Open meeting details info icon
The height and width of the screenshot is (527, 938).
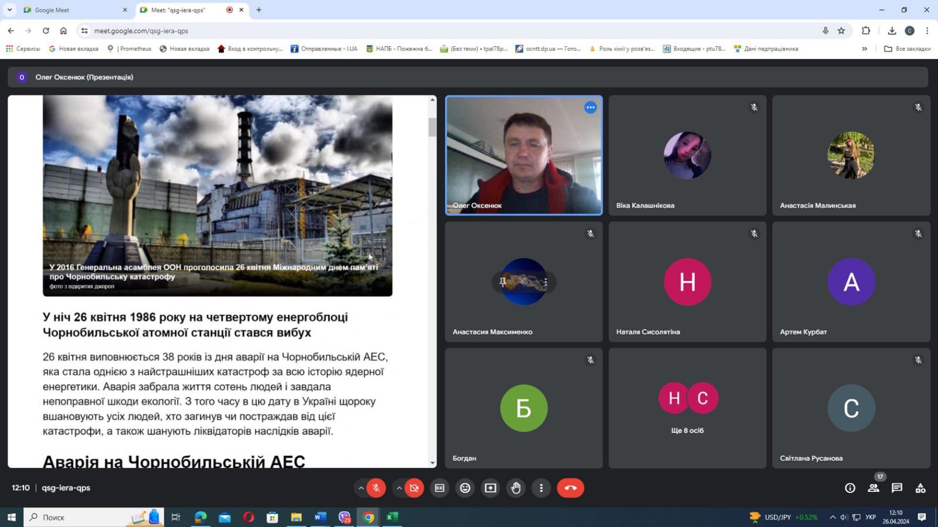(x=849, y=488)
